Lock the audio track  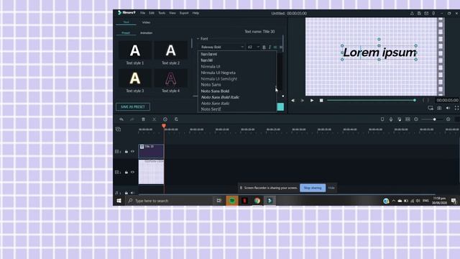126,193
